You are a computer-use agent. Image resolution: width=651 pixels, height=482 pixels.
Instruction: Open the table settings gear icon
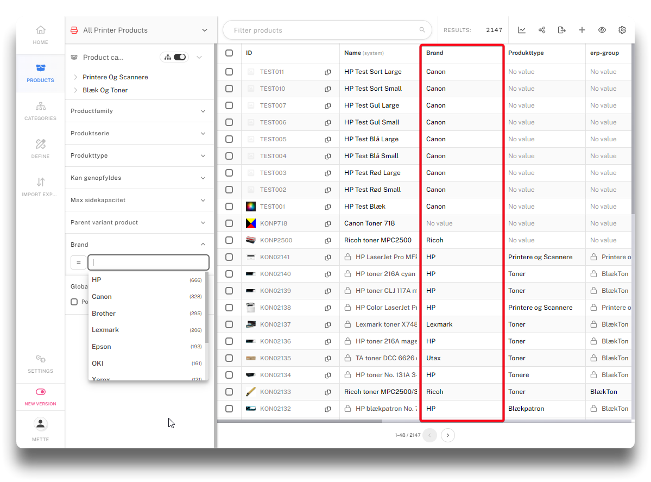click(x=622, y=30)
